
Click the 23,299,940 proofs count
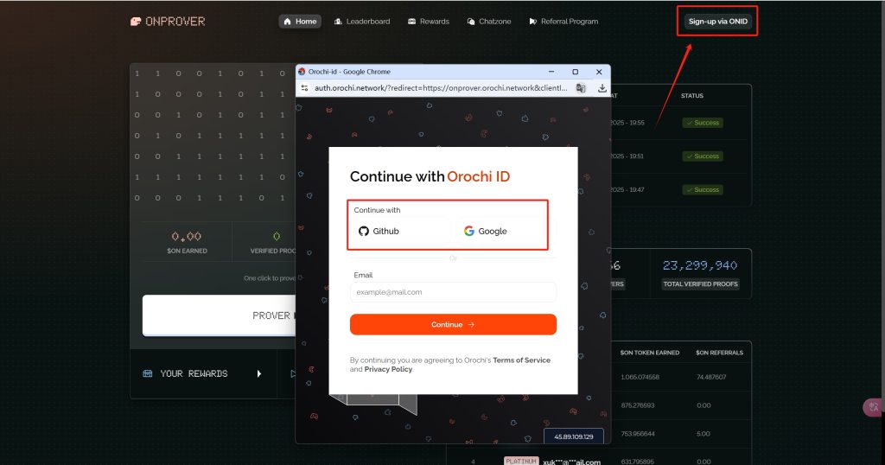(700, 265)
